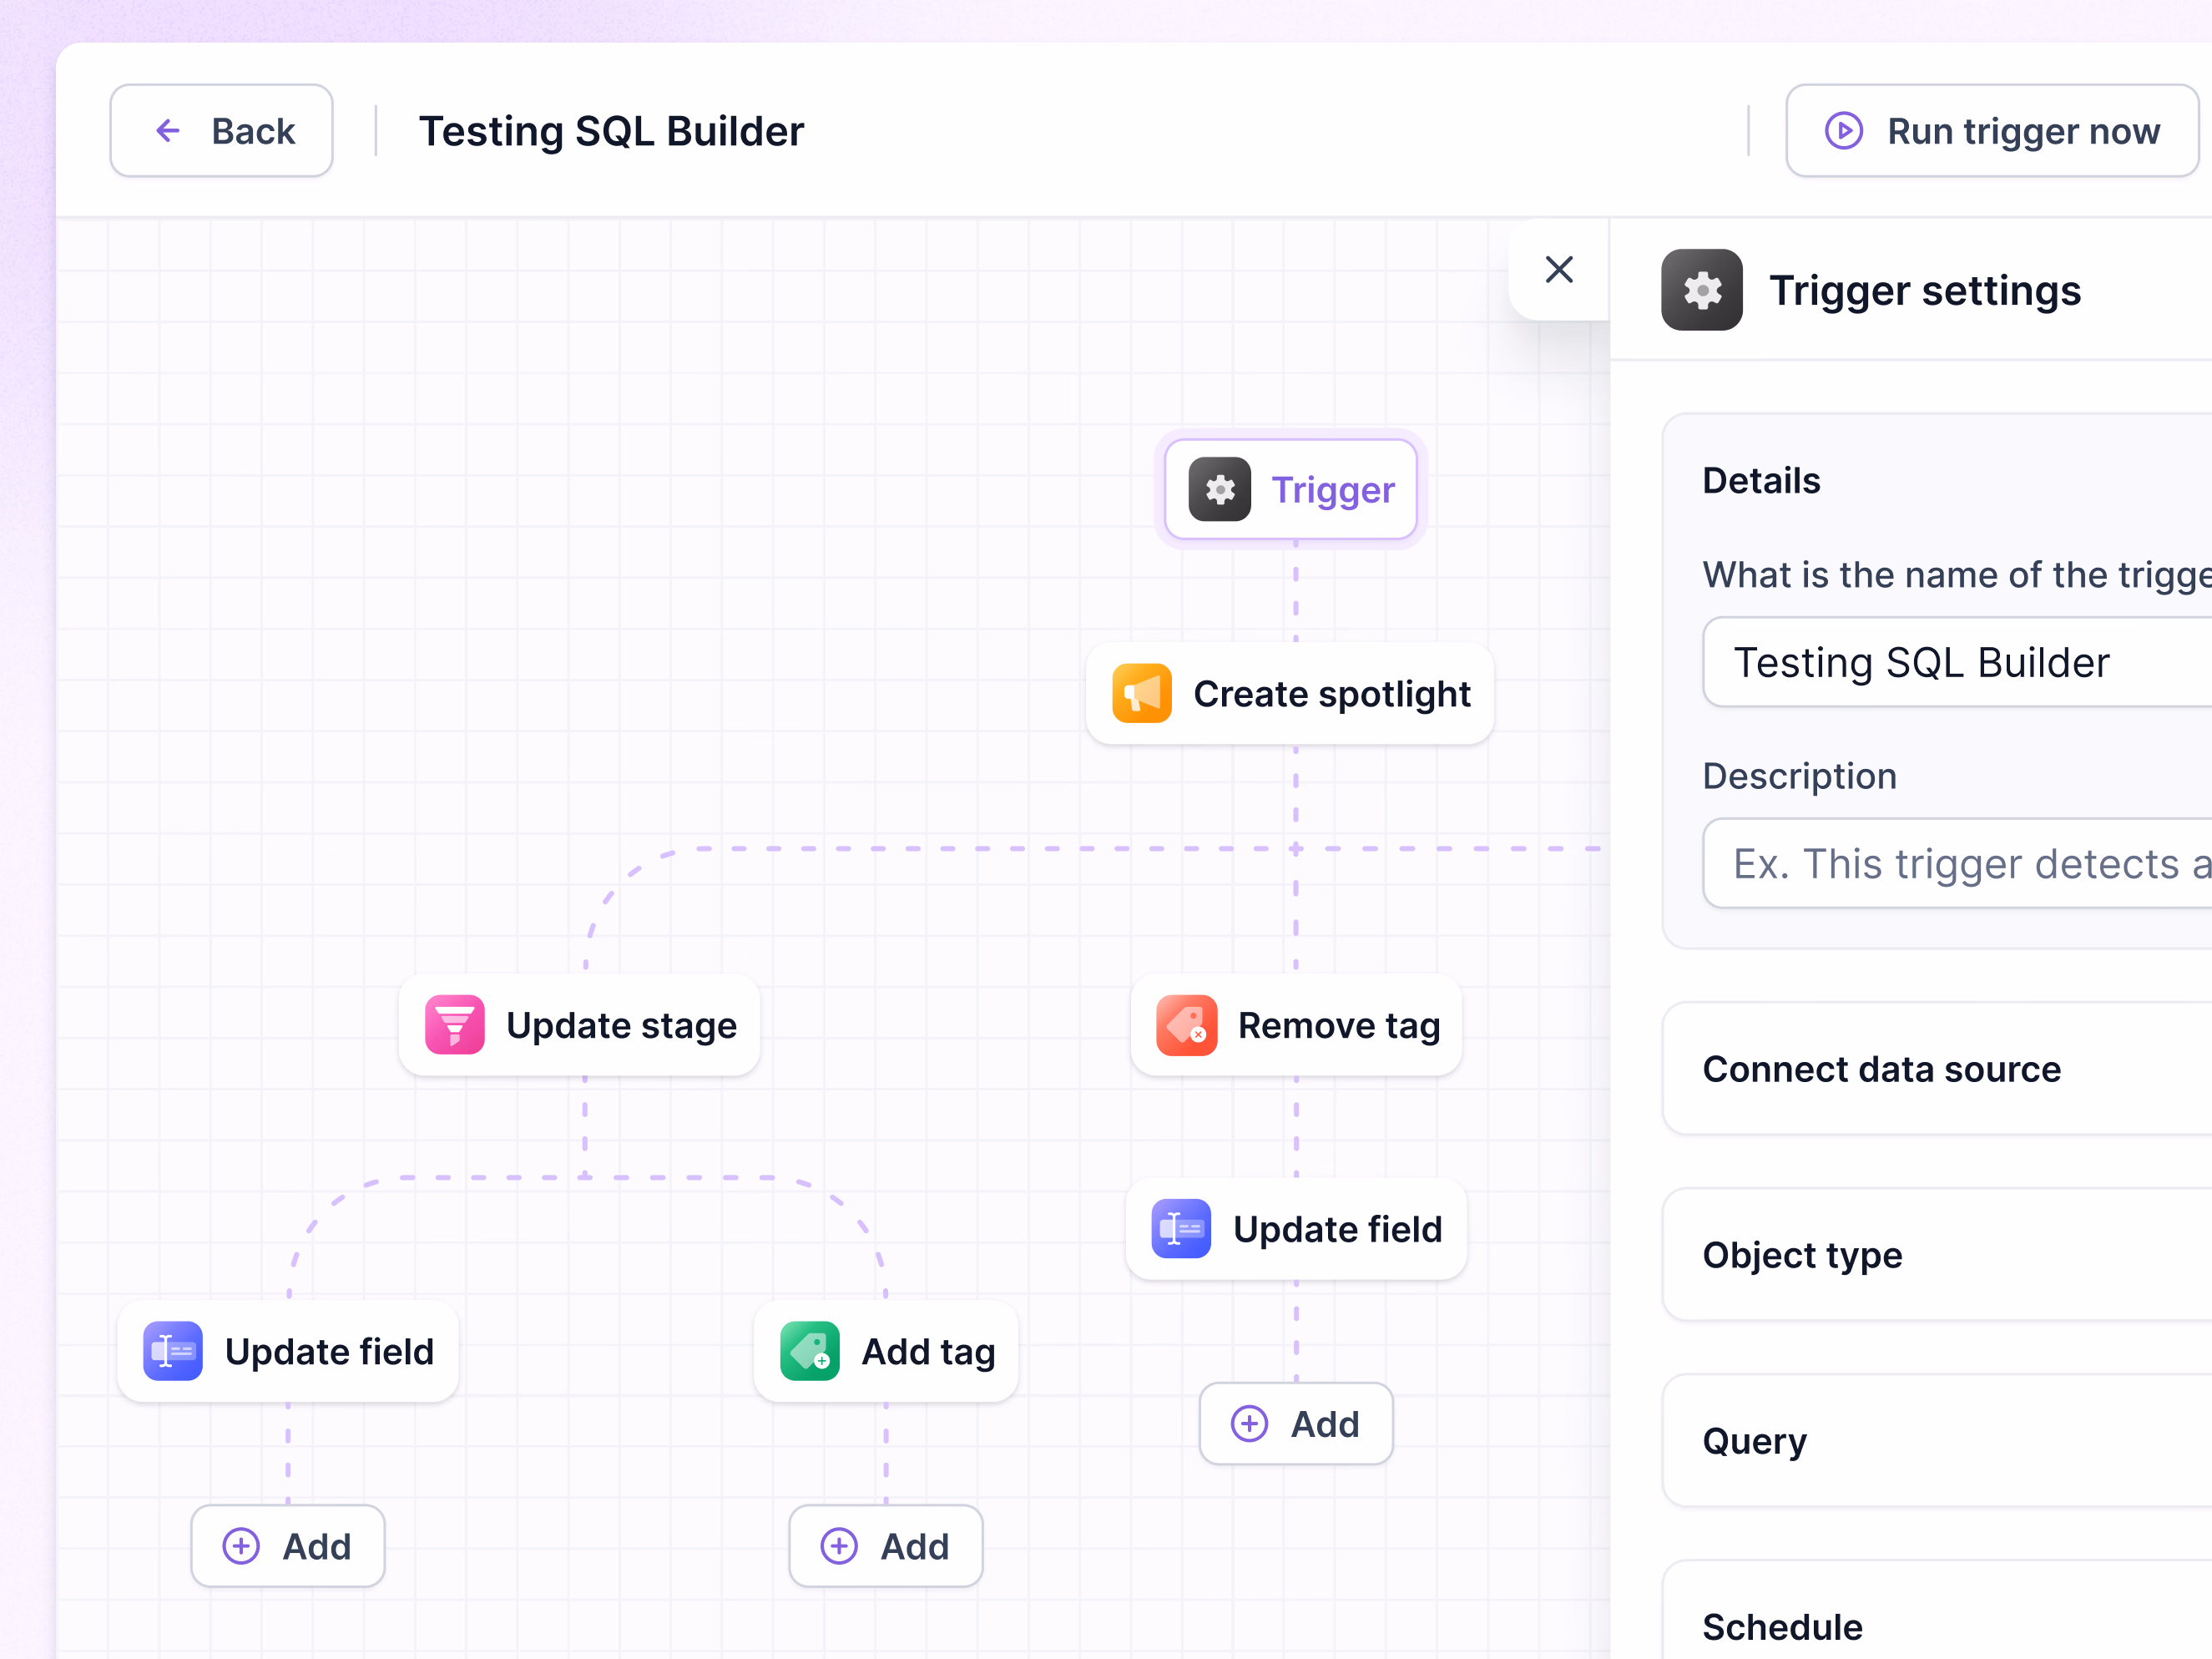Click plus icon in Add under Add tag

(839, 1546)
